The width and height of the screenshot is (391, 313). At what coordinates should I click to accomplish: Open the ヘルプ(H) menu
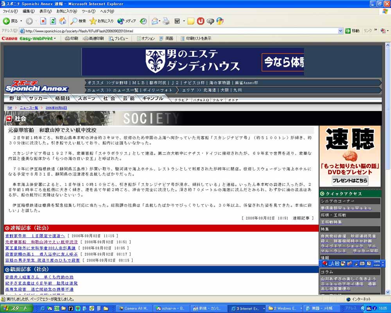tap(107, 11)
